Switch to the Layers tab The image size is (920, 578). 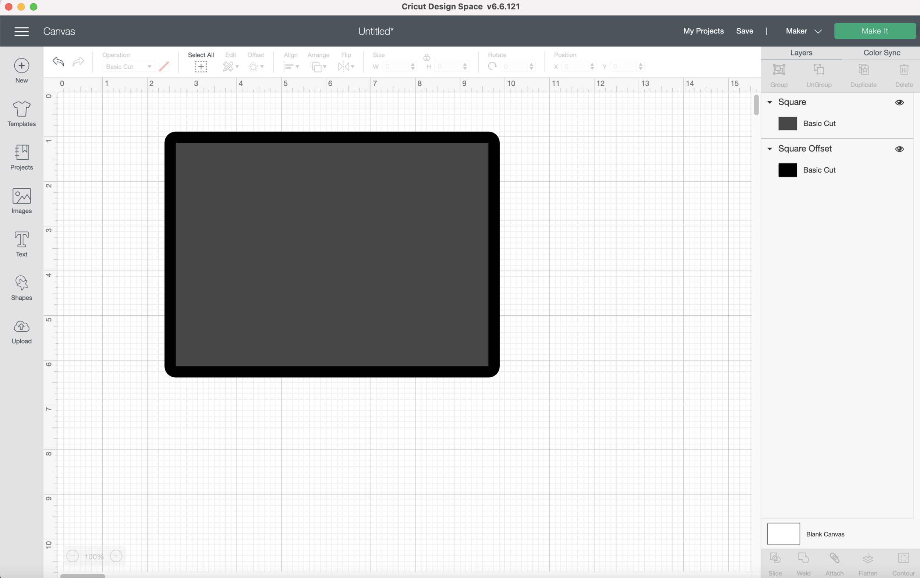point(801,53)
